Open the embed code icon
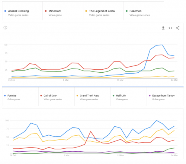This screenshot has height=164, width=186. pyautogui.click(x=170, y=28)
